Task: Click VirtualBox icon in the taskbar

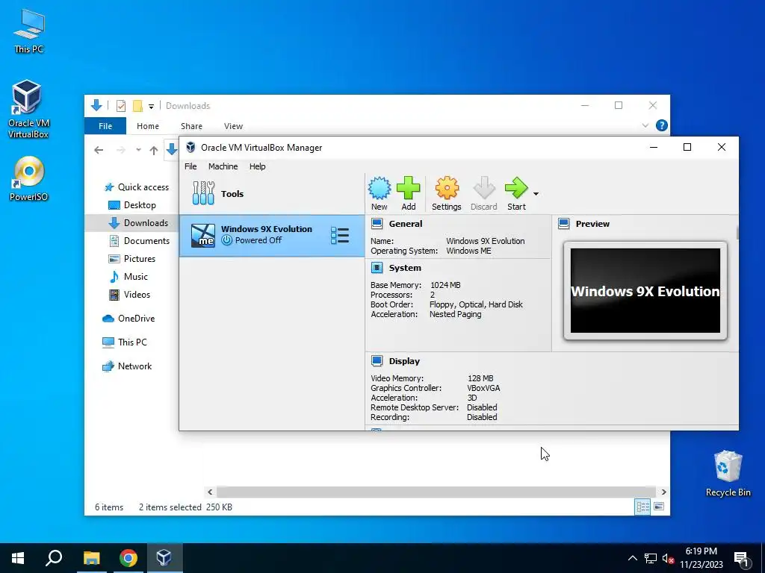Action: click(x=164, y=558)
